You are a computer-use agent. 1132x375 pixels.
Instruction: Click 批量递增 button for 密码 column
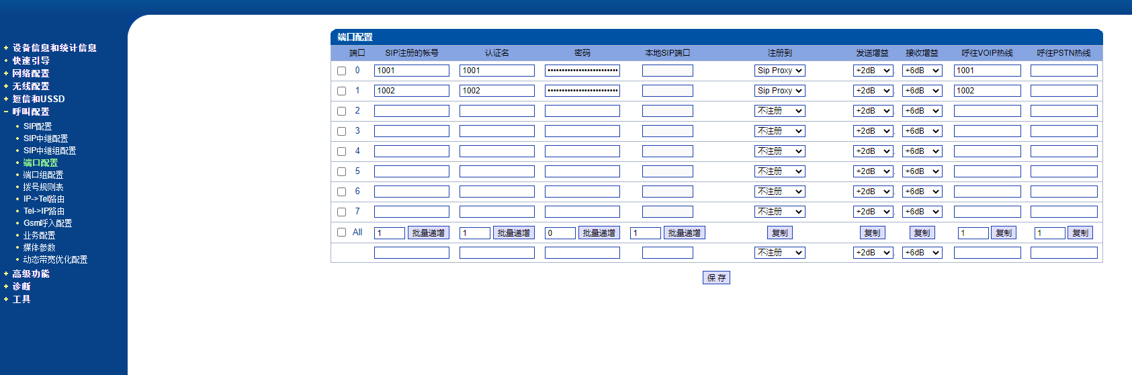(599, 233)
